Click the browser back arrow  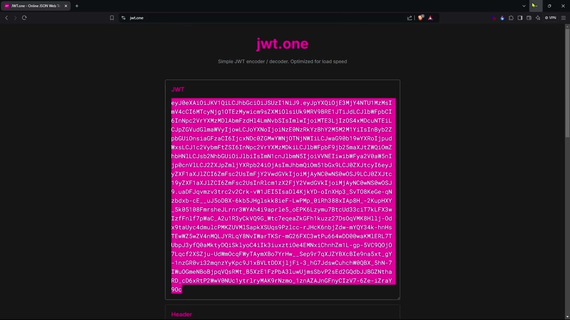pyautogui.click(x=6, y=18)
